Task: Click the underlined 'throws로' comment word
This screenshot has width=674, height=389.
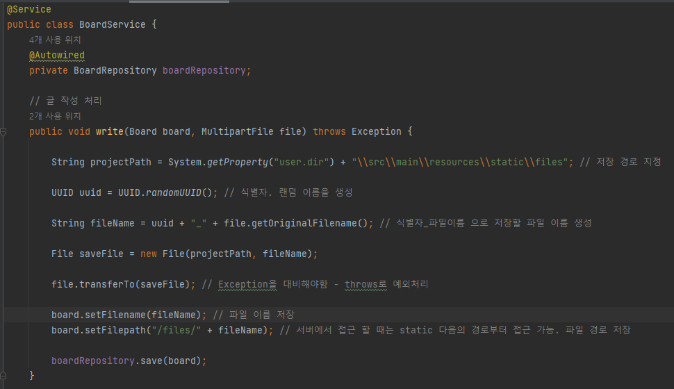Action: pyautogui.click(x=365, y=285)
